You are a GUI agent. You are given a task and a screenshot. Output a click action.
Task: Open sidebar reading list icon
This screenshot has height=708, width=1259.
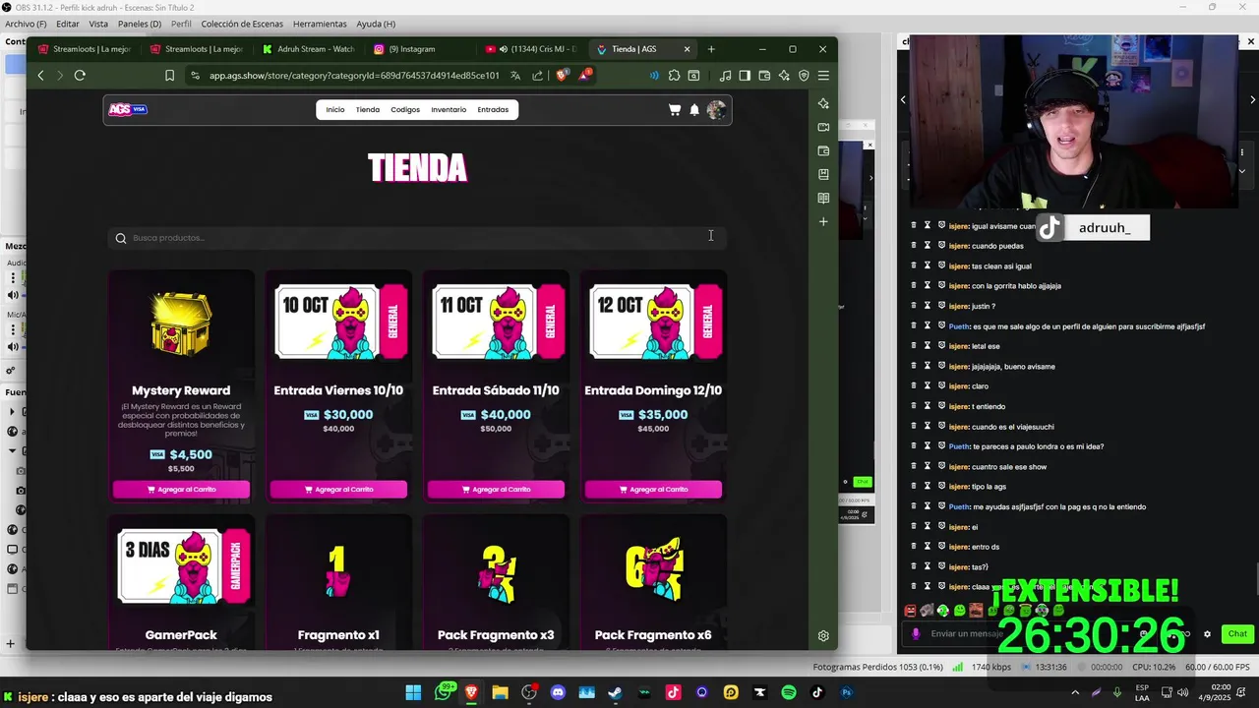823,198
